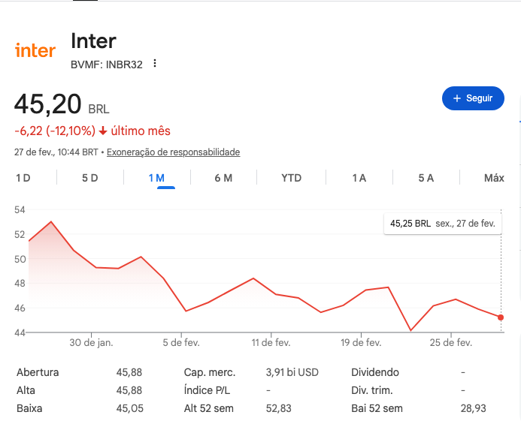
Task: Click the Abertura label
Action: tap(38, 372)
